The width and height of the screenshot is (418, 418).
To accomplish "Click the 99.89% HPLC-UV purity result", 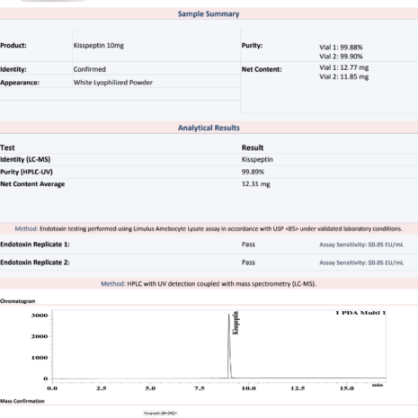I will [253, 172].
